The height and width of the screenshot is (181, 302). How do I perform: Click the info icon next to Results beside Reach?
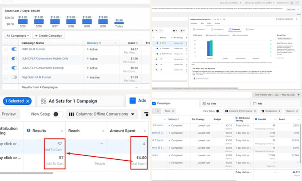[x=28, y=131]
